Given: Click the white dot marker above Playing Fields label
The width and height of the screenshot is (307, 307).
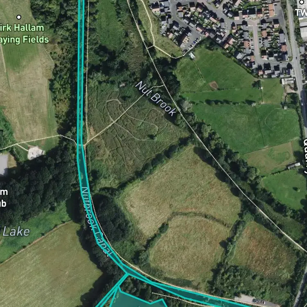Looking at the screenshot, I should [x=19, y=17].
